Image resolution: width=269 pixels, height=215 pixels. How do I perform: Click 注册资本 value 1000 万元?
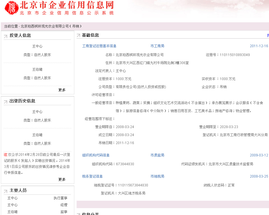[123, 79]
